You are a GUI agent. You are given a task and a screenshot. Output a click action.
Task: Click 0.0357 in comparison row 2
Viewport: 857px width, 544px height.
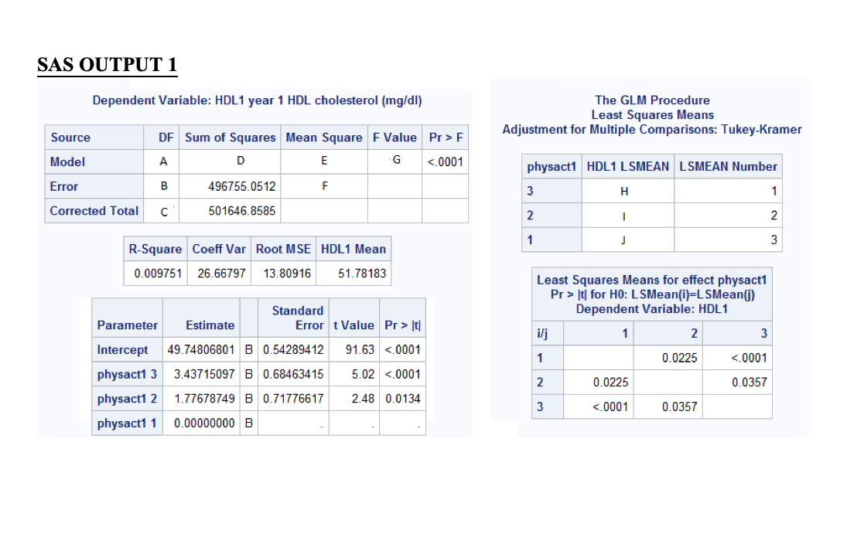pyautogui.click(x=749, y=382)
